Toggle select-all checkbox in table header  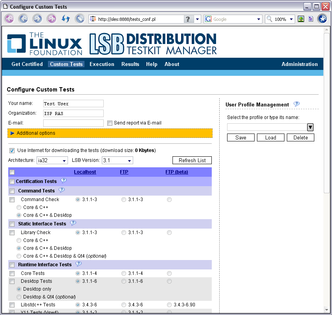pos(12,172)
